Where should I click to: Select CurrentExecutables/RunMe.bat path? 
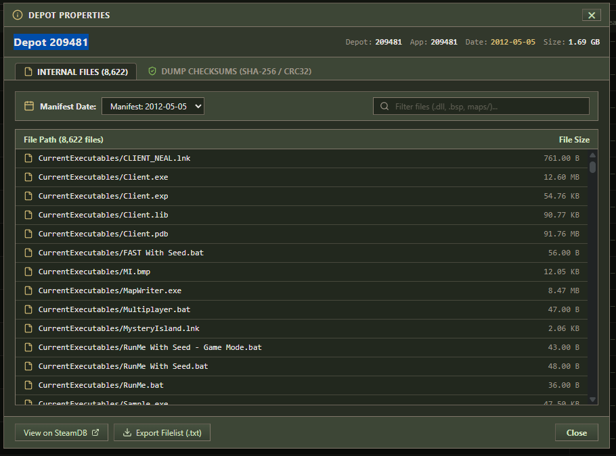pyautogui.click(x=101, y=385)
